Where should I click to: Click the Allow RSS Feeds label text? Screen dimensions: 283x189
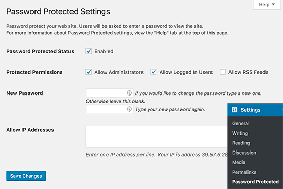click(249, 72)
